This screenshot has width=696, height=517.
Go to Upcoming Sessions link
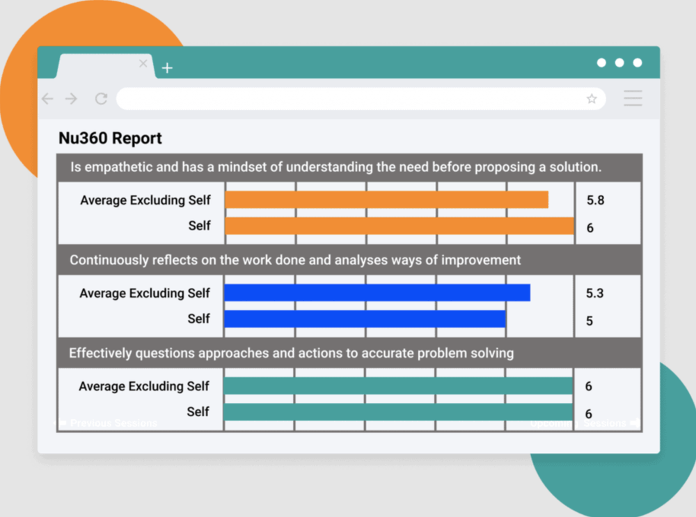585,423
